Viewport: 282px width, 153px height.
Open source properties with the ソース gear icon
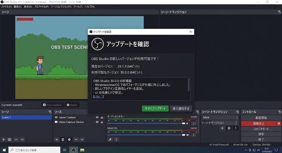click(69, 140)
